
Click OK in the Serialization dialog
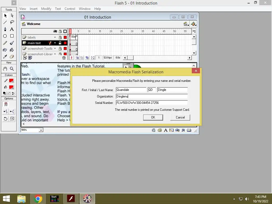[153, 117]
